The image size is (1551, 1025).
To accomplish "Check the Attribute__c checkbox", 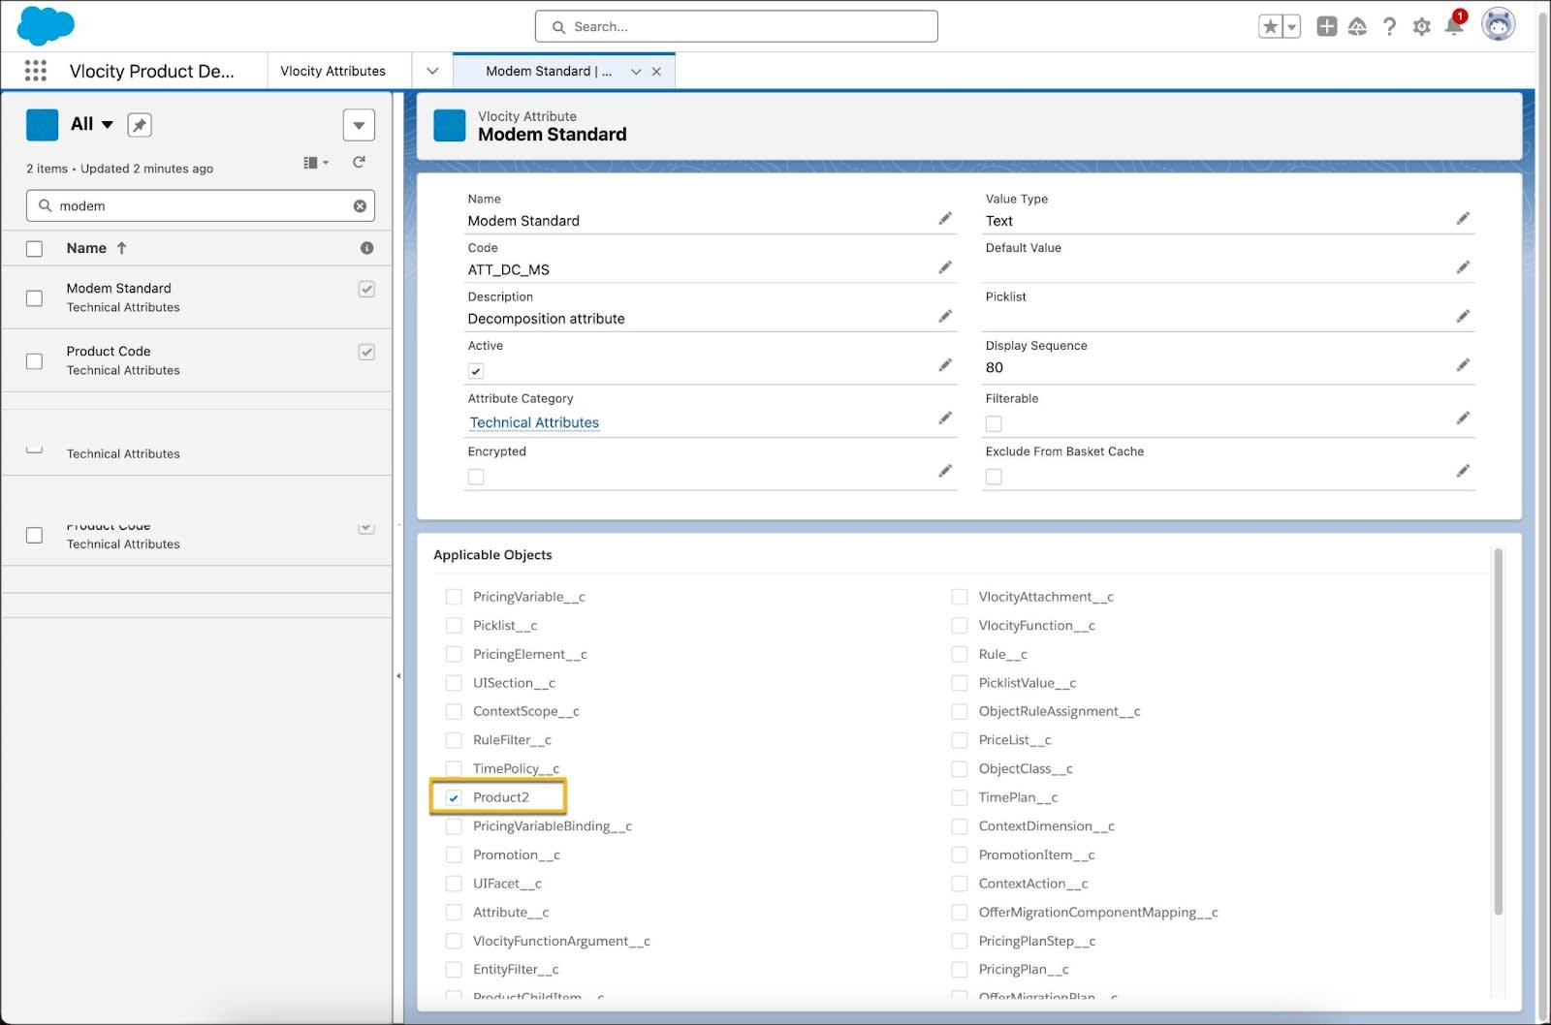I will [x=454, y=913].
